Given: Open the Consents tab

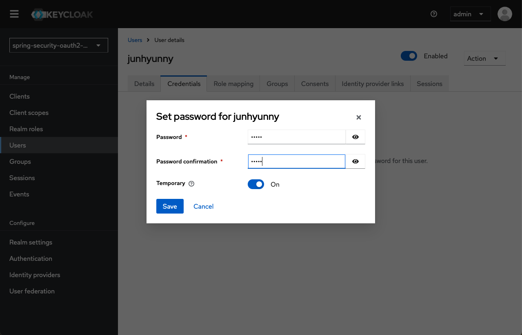Looking at the screenshot, I should tap(315, 84).
